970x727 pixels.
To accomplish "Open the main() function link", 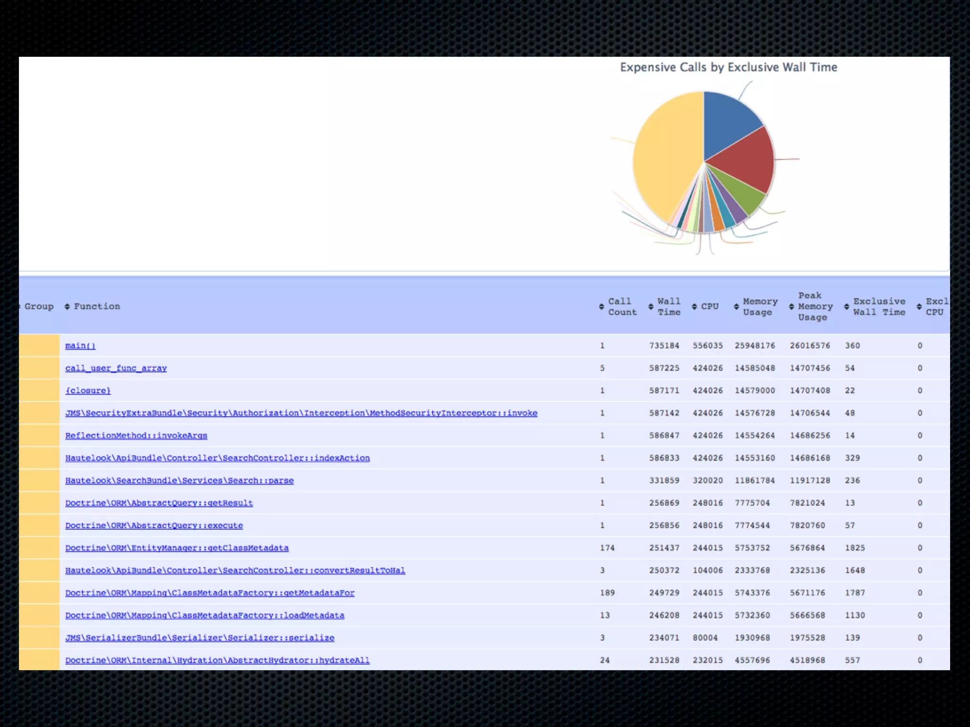I will pos(80,346).
